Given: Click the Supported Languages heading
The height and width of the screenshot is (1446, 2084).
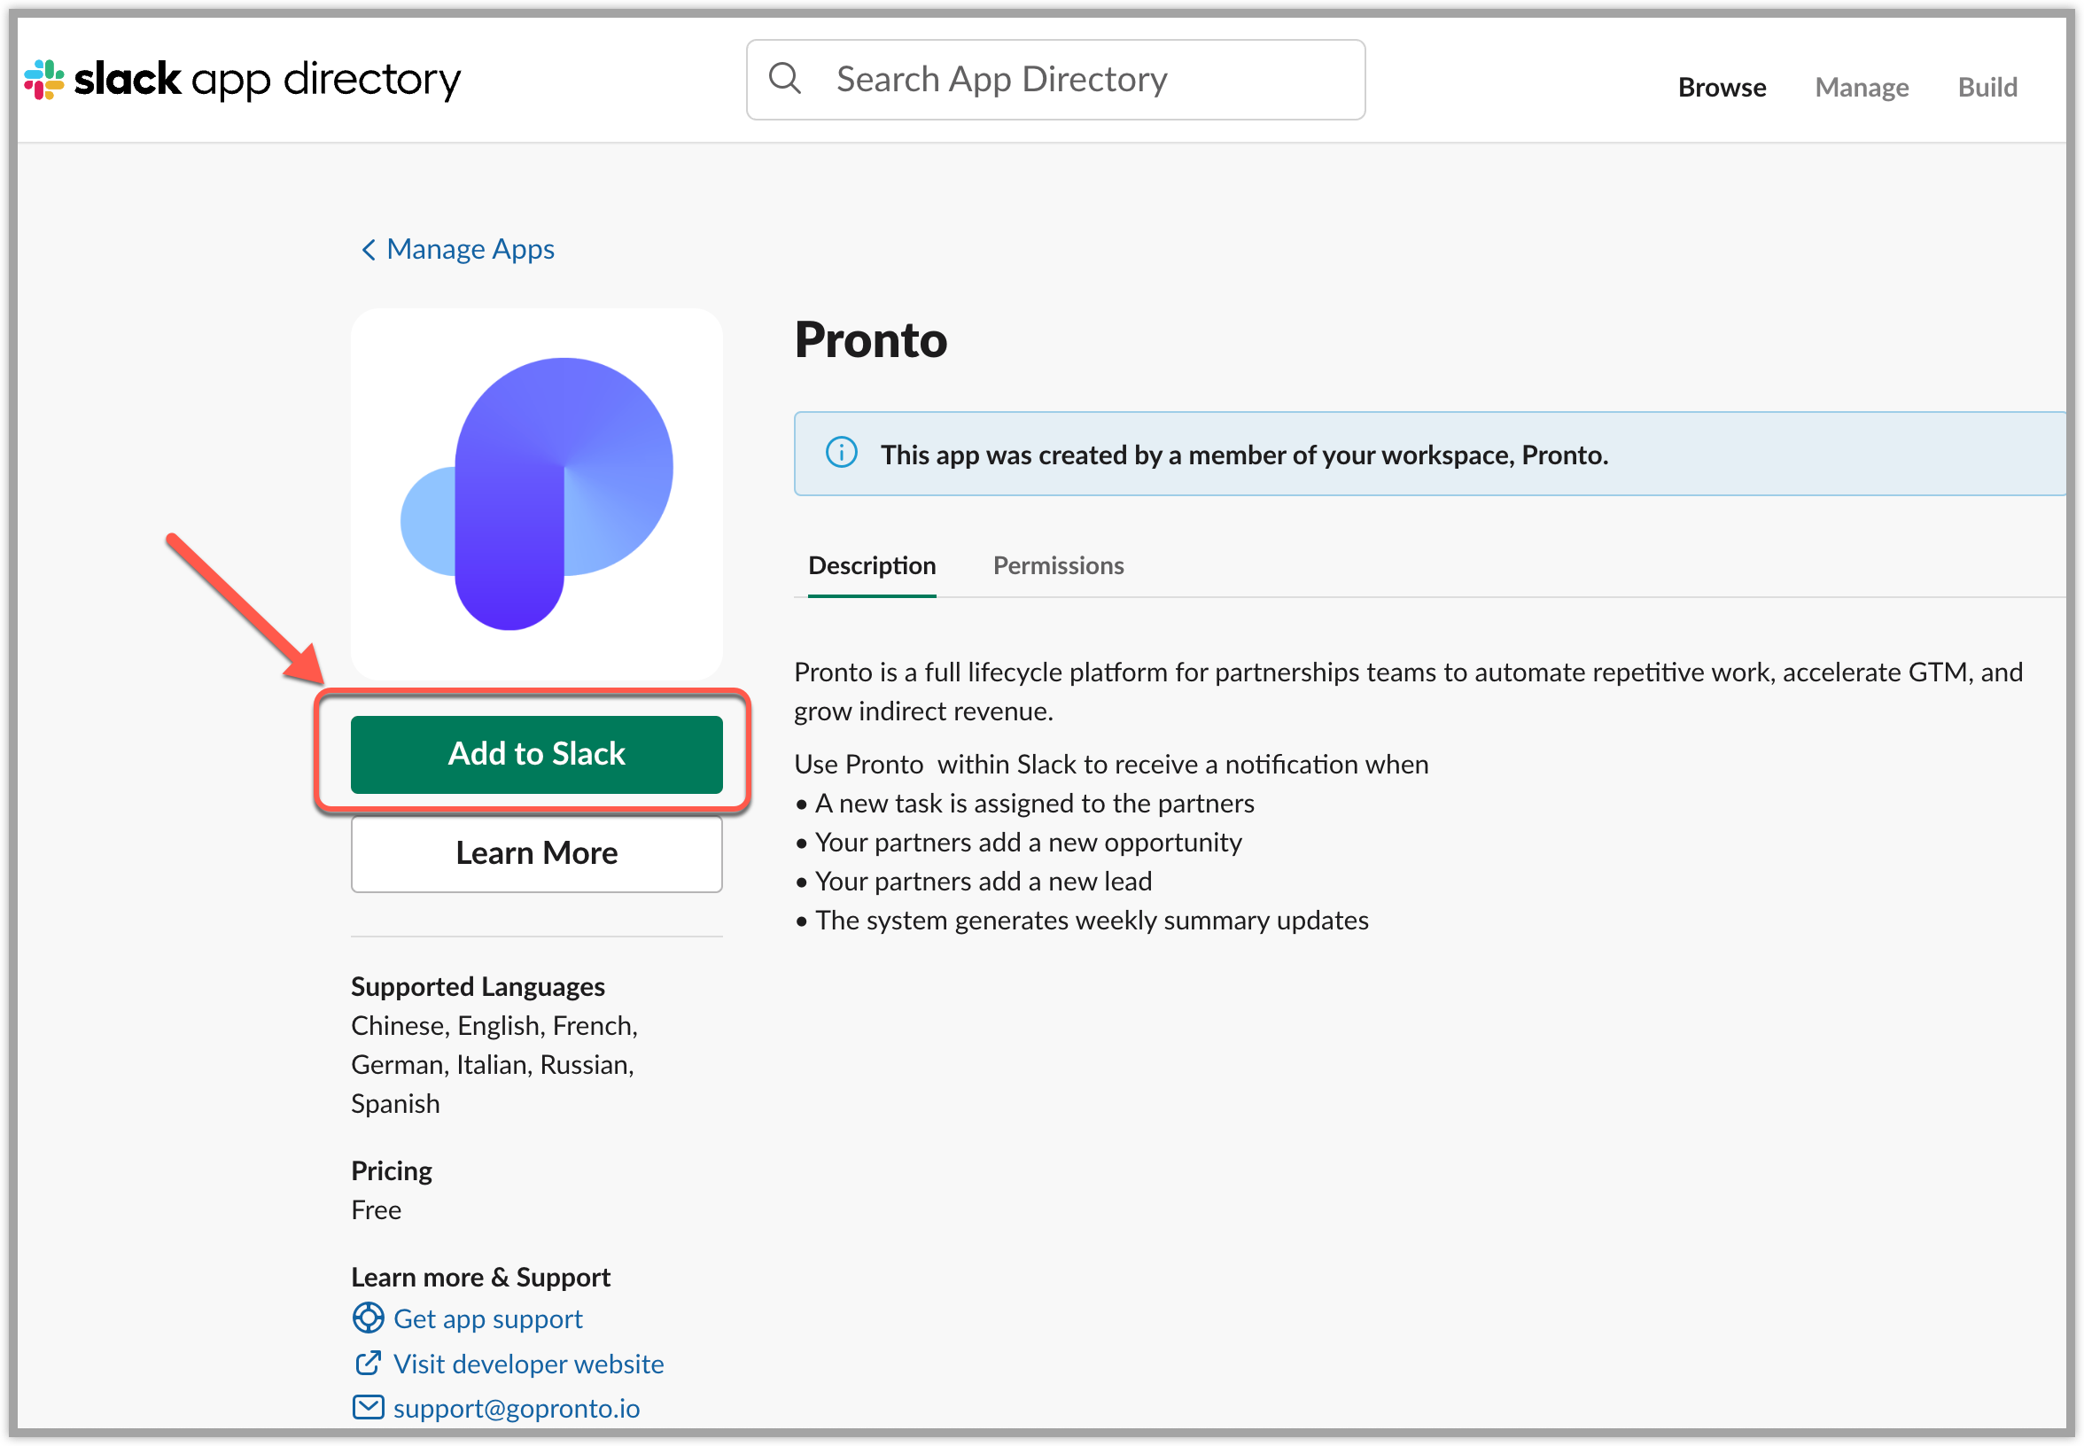Looking at the screenshot, I should (x=478, y=986).
